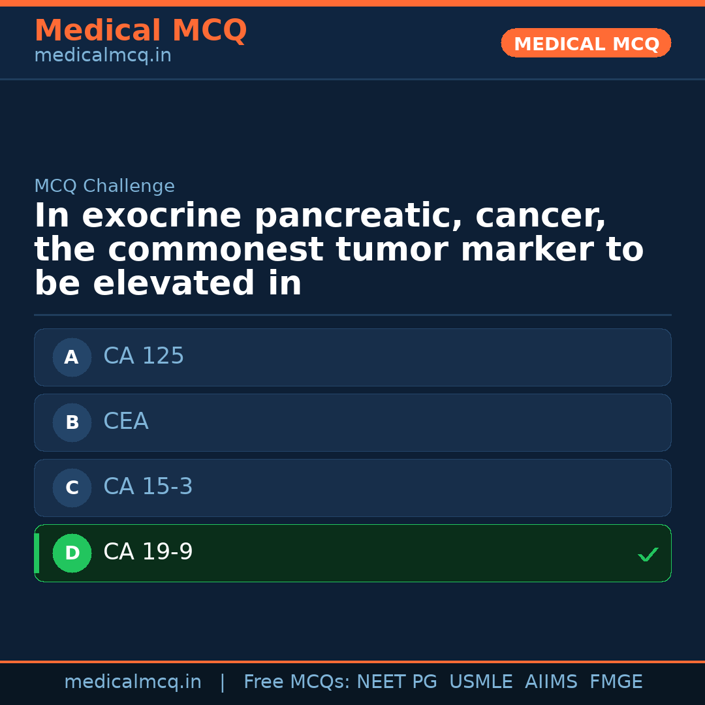
Task: Choose the CEA answer option
Action: click(352, 422)
